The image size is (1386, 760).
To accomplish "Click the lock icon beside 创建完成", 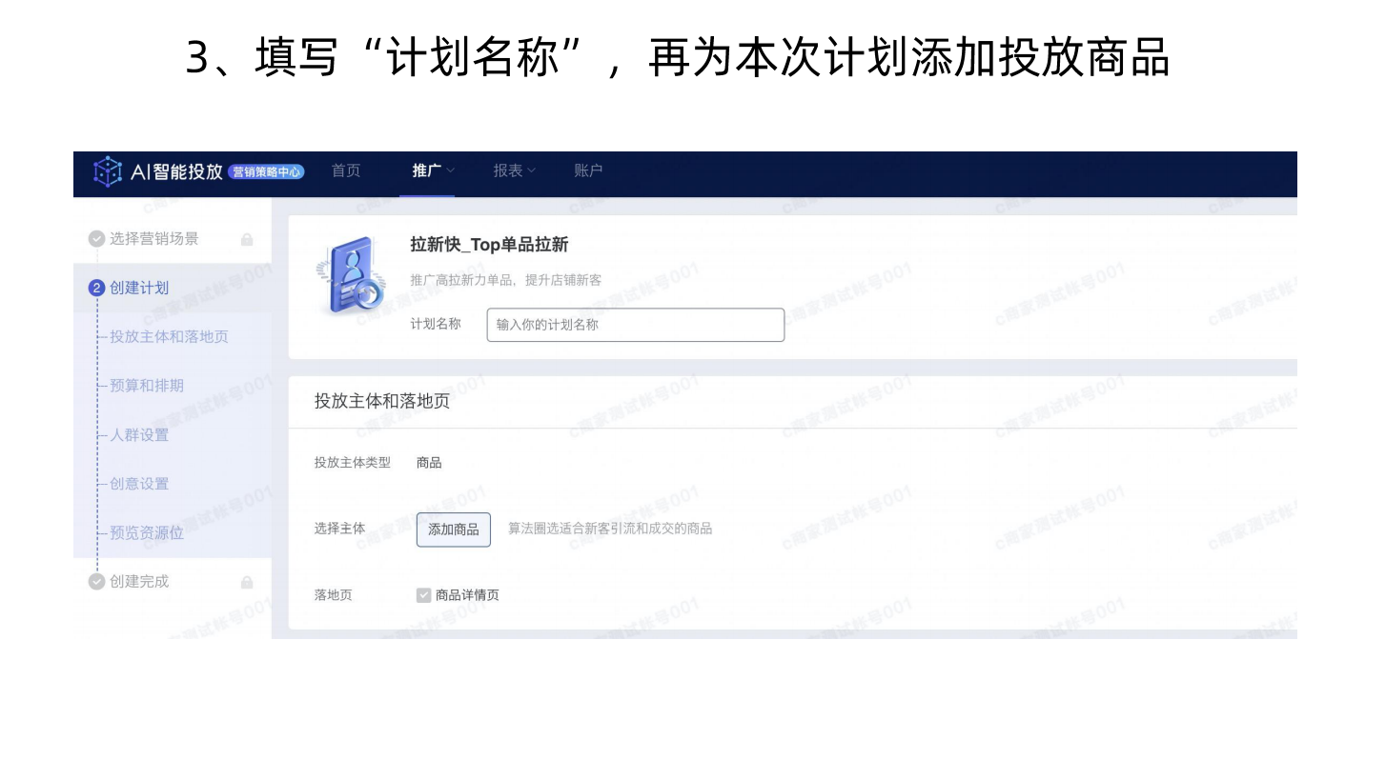I will [247, 582].
